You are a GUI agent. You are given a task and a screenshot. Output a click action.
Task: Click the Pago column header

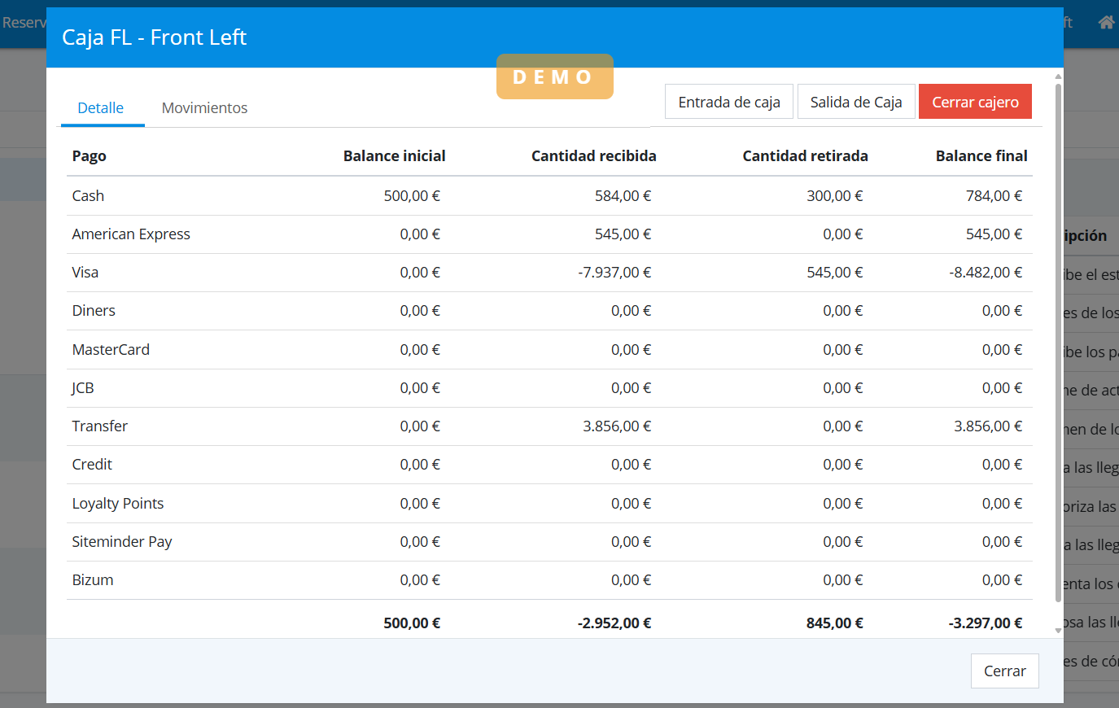[x=90, y=156]
